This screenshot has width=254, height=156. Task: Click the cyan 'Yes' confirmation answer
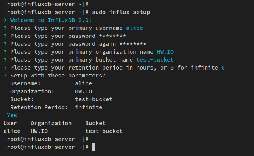(12, 115)
